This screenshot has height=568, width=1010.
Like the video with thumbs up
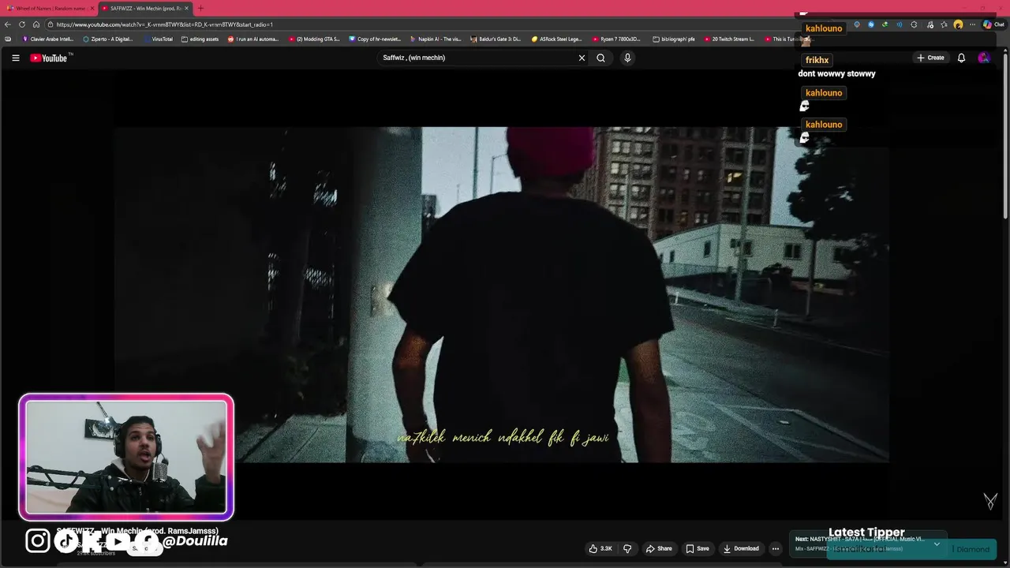600,548
